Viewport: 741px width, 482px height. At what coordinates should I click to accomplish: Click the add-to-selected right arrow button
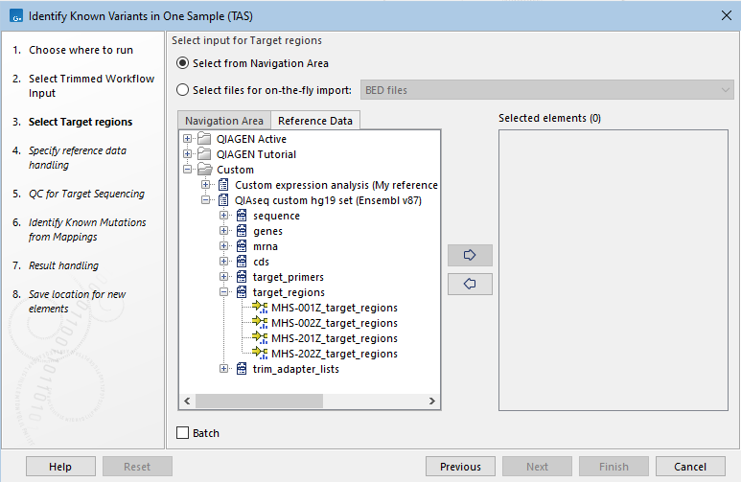pos(470,256)
